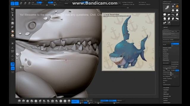Select the Move transform tool icon
Image resolution: width=190 pixels, height=106 pixels.
click(21, 3)
